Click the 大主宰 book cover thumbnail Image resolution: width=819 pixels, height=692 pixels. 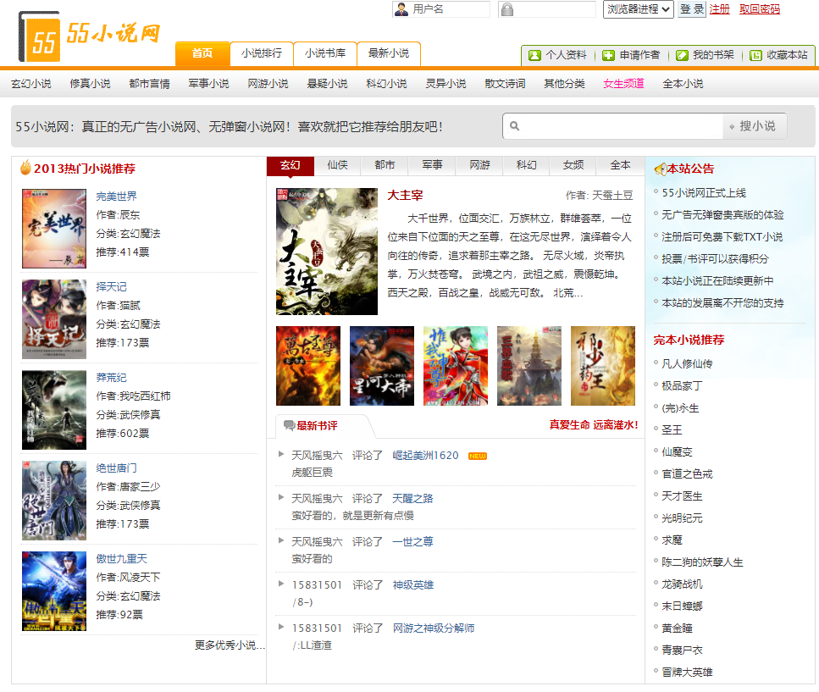click(325, 251)
